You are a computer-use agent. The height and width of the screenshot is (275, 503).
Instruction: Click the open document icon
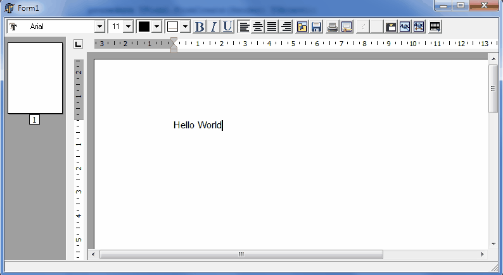point(302,27)
